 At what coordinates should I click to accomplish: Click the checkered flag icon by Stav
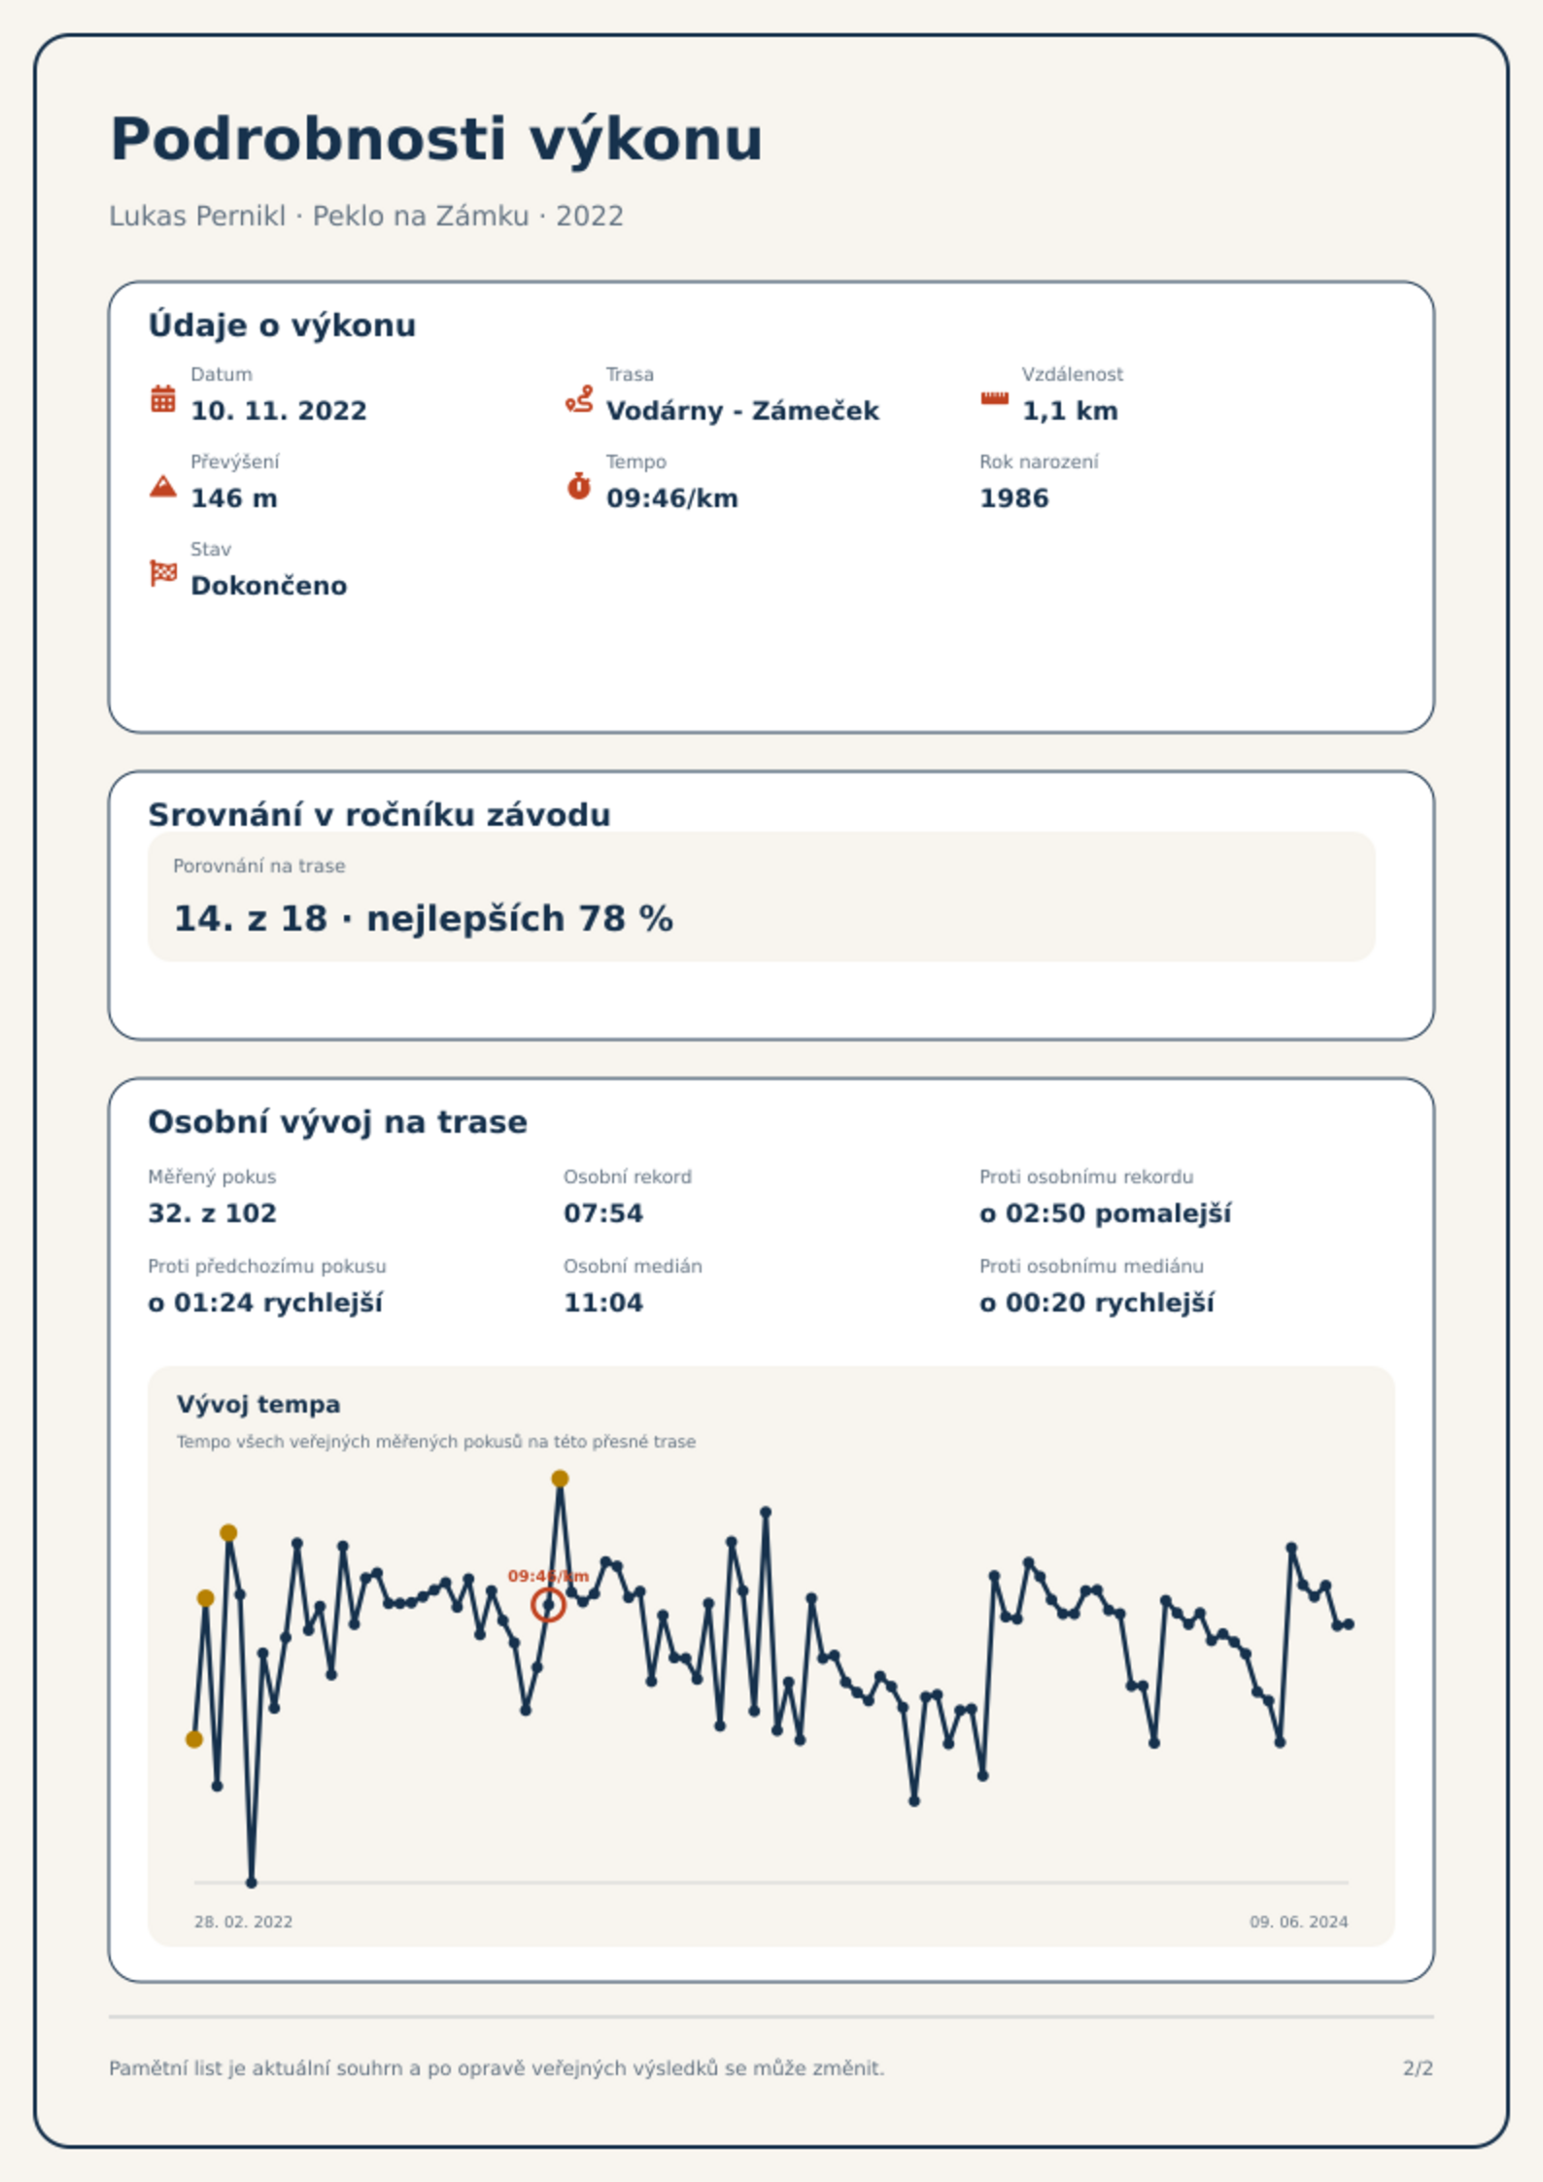click(x=163, y=573)
